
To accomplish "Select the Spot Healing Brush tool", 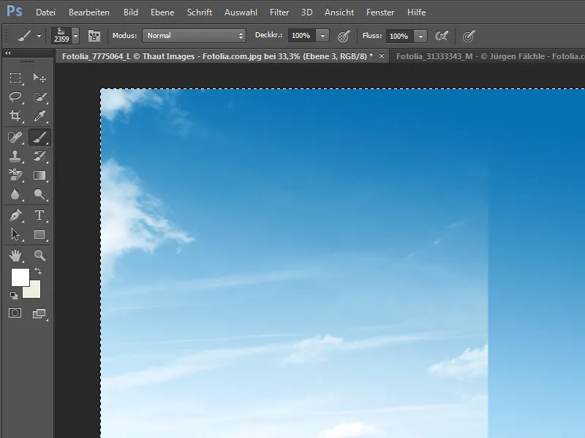I will pyautogui.click(x=15, y=137).
